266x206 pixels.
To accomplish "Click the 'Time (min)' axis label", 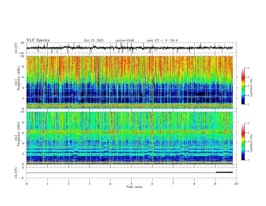I will (x=134, y=187).
